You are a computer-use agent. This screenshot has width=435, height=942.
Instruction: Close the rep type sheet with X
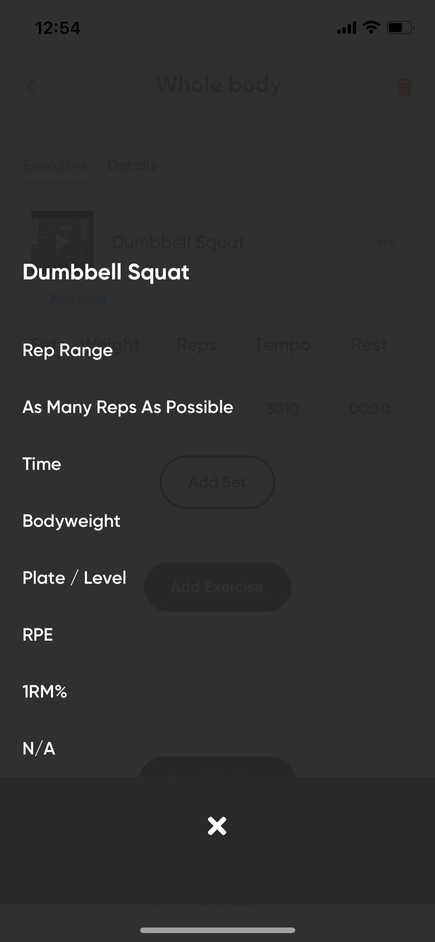[217, 826]
